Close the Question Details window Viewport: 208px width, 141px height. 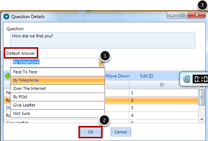[x=197, y=15]
